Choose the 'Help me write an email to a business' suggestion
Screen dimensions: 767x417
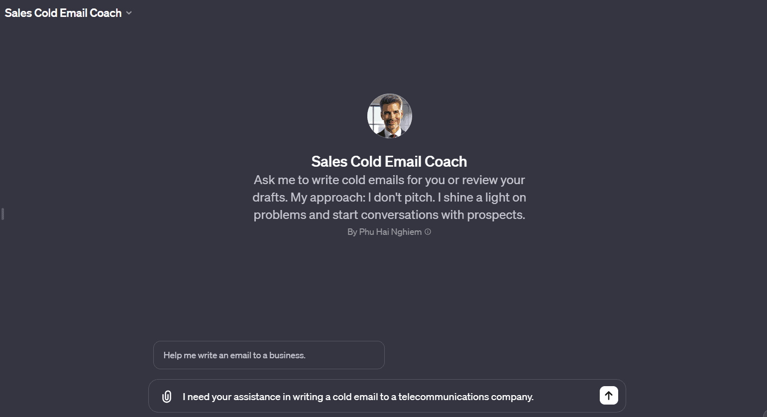(269, 355)
